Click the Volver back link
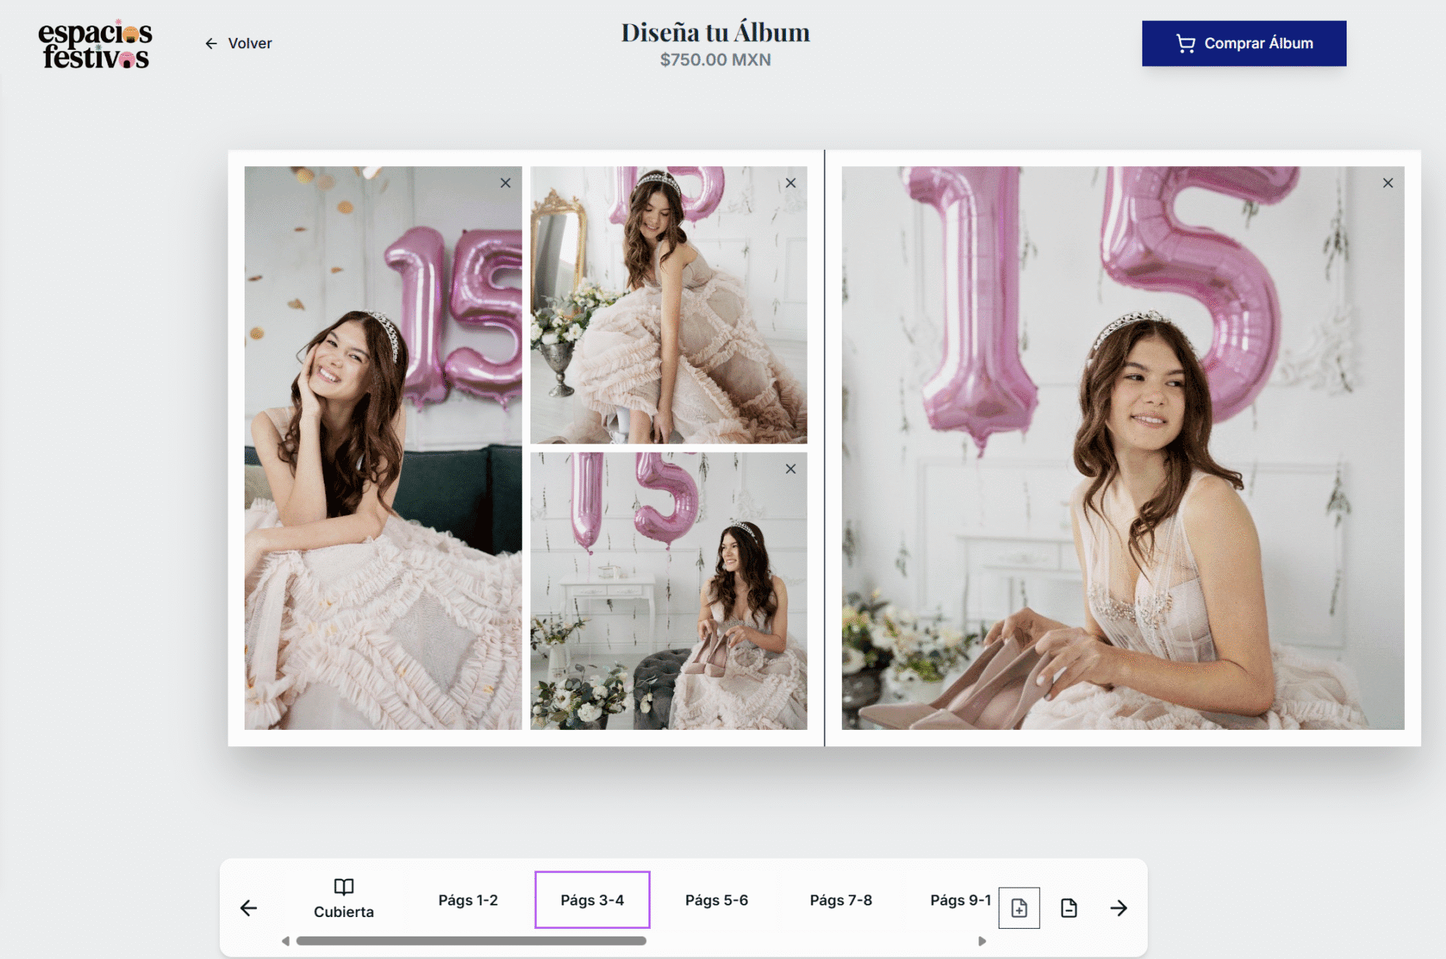The image size is (1446, 959). [x=238, y=43]
